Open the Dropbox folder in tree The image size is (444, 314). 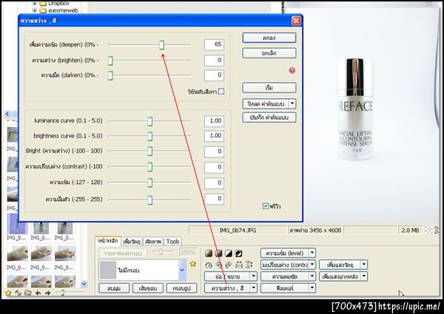58,4
